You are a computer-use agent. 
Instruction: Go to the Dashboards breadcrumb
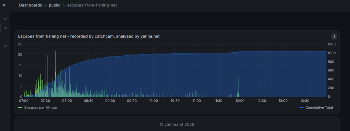30,5
